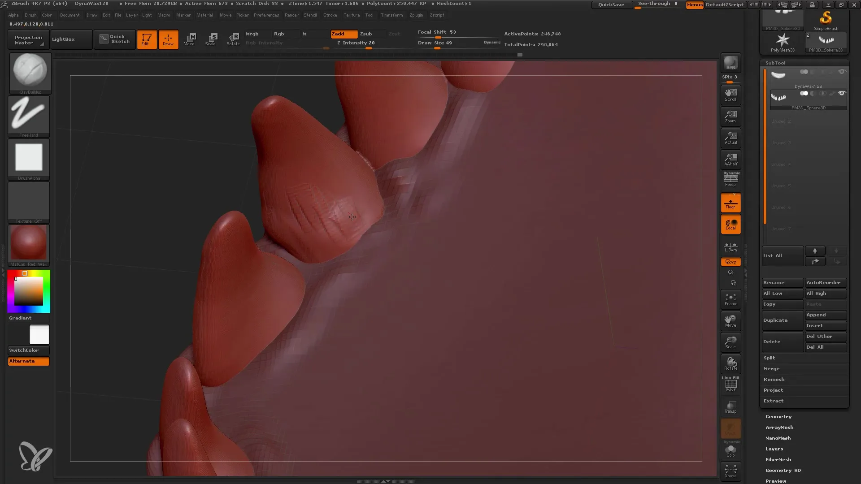Click the Local coordinate icon
Viewport: 861px width, 484px height.
[731, 224]
